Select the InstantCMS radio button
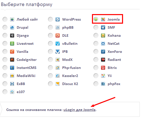Image resolution: width=143 pixels, height=118 pixels. (x=5, y=68)
